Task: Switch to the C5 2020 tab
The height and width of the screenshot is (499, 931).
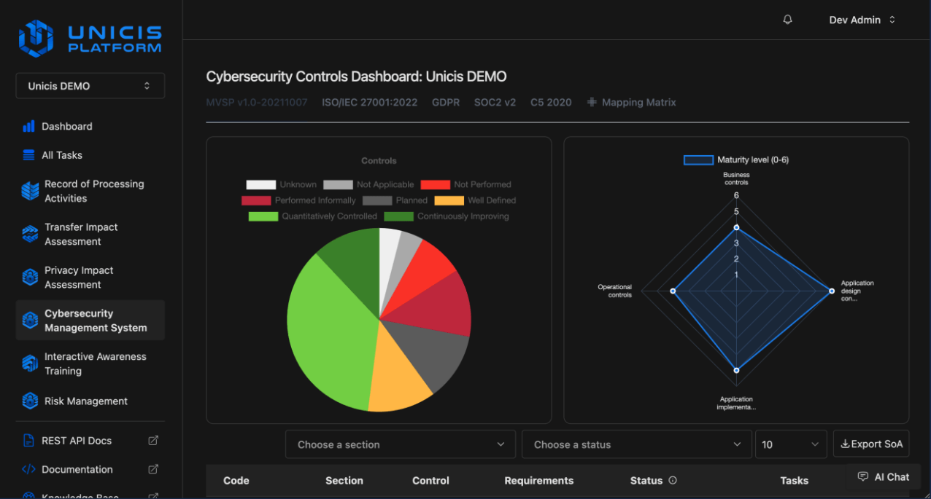Action: [551, 103]
